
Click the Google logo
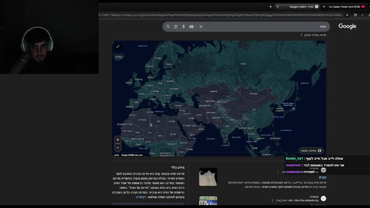point(347,26)
